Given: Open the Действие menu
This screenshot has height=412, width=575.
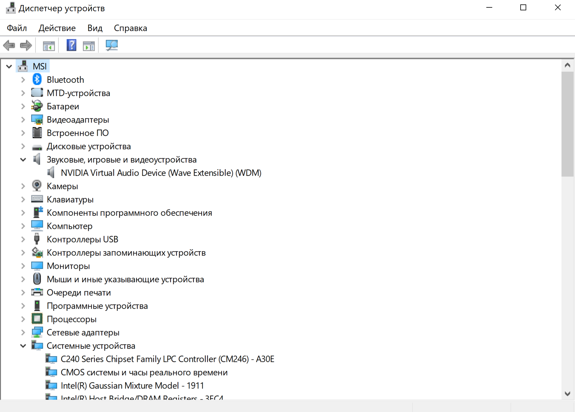Looking at the screenshot, I should [x=57, y=28].
